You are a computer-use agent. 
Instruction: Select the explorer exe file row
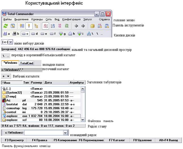pos(41,116)
